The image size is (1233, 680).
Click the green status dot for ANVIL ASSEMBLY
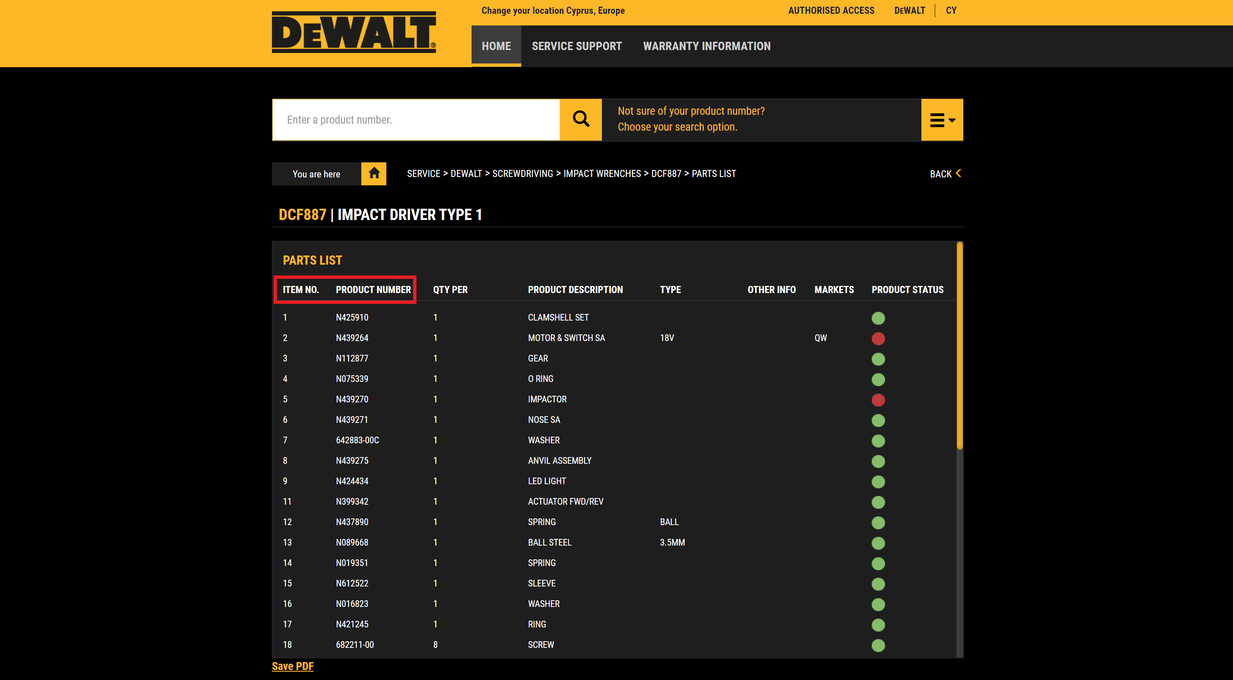pyautogui.click(x=878, y=461)
